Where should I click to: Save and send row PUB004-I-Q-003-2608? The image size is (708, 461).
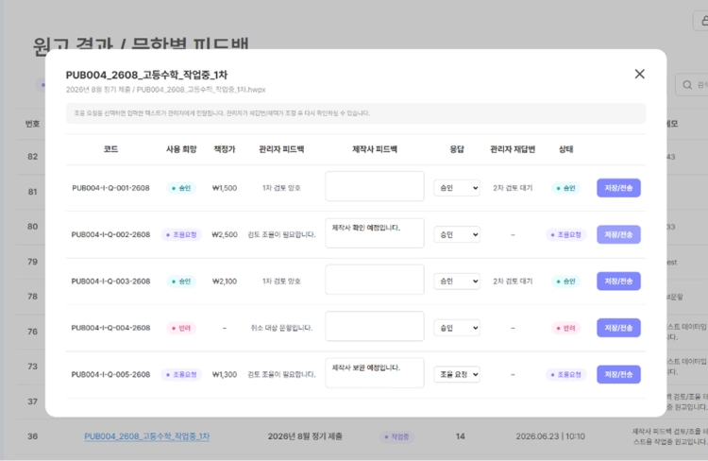(618, 282)
